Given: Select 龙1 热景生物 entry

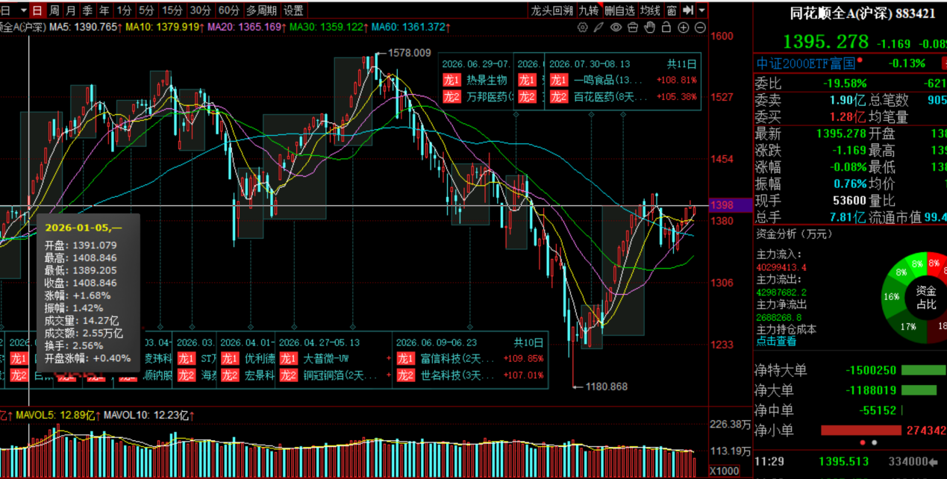Looking at the screenshot, I should click(x=476, y=80).
